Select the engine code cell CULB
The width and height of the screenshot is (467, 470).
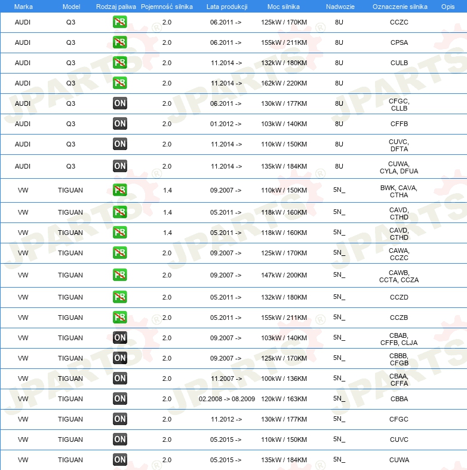tap(399, 63)
